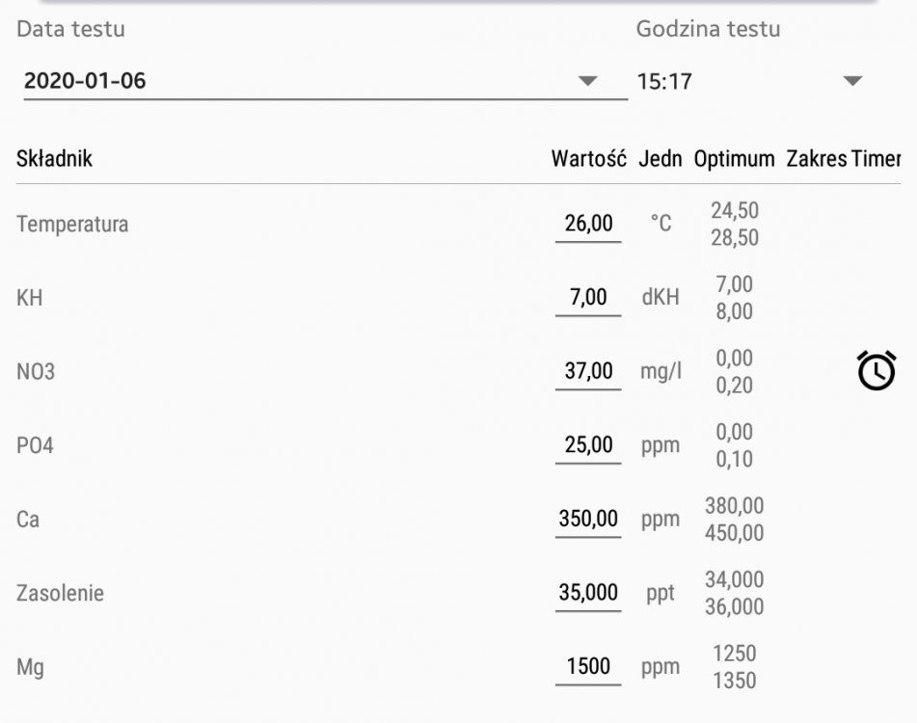Edit the KH value field
The width and height of the screenshot is (917, 723).
click(588, 297)
